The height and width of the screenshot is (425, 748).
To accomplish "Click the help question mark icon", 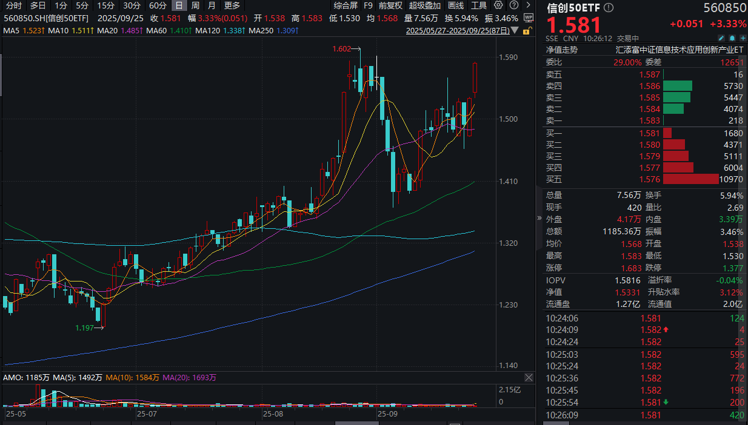I will click(x=513, y=5).
